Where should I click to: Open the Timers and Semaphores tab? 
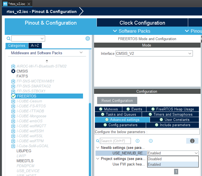click(170, 114)
